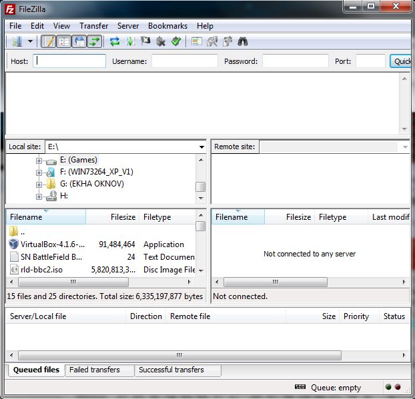This screenshot has height=399, width=415.
Task: Select the SN BattleField B... text file
Action: (51, 257)
